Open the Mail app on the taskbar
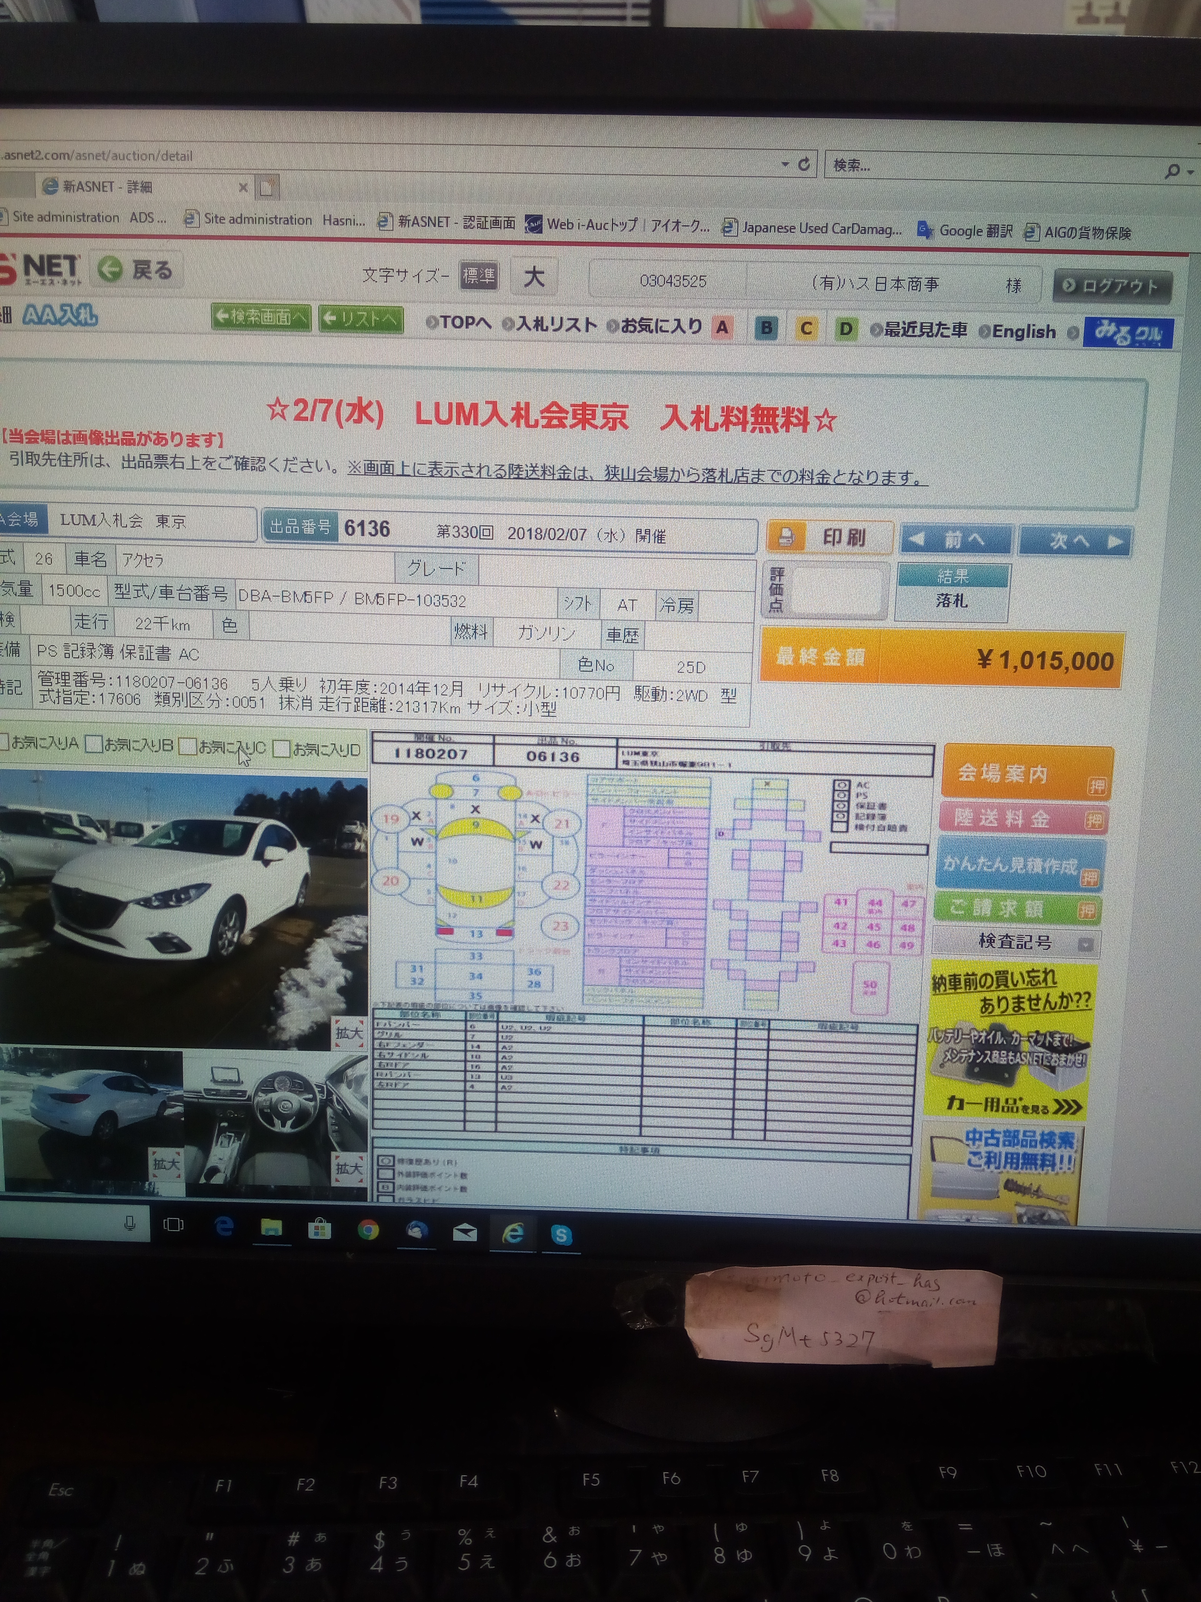This screenshot has height=1602, width=1201. [x=465, y=1232]
